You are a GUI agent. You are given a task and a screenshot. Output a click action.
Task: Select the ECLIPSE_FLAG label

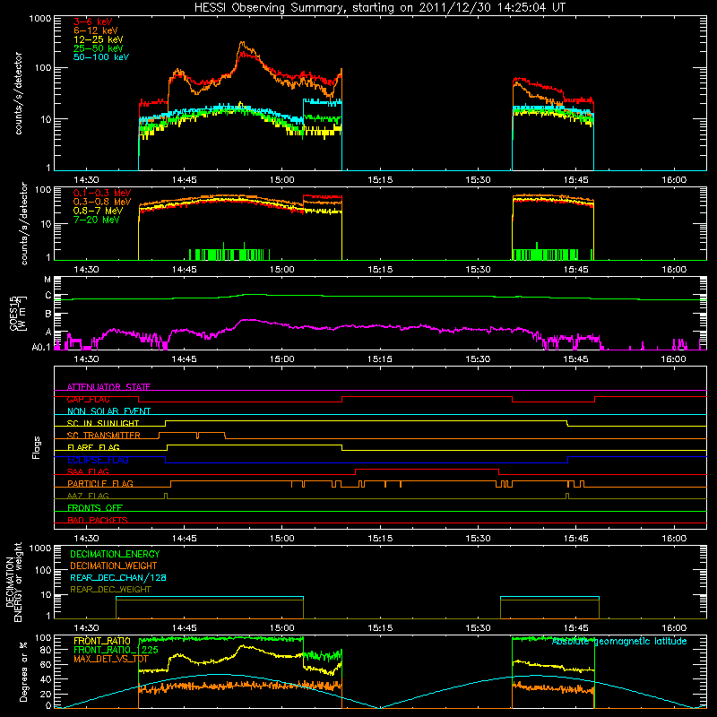click(x=98, y=460)
